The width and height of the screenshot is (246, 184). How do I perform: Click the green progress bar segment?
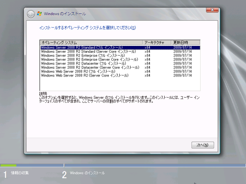(9, 165)
